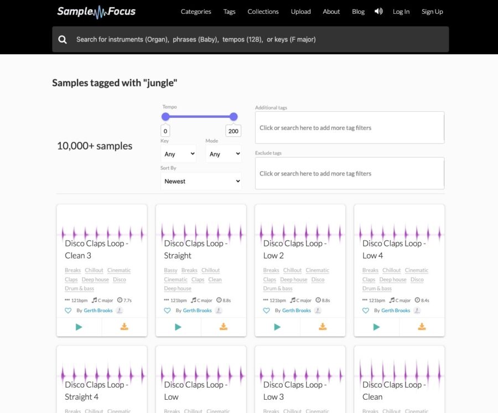This screenshot has width=498, height=413.
Task: Open Gerth Brooks profile on first sample
Action: 98,311
